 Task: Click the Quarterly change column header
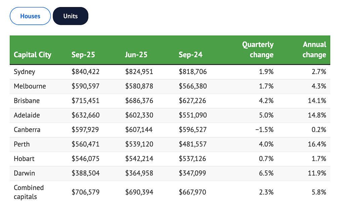258,50
